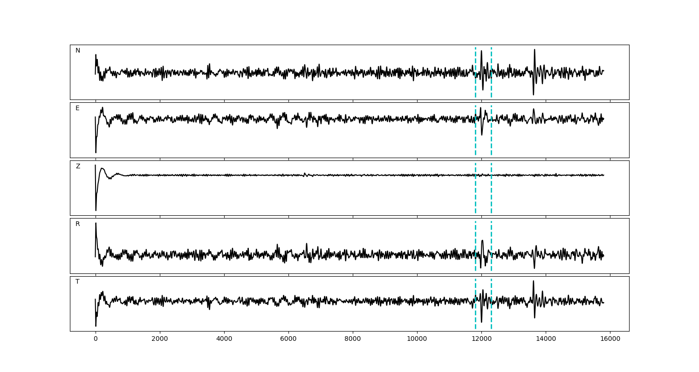Click the 16000 x-axis tick label
699x372 pixels.
pos(610,339)
